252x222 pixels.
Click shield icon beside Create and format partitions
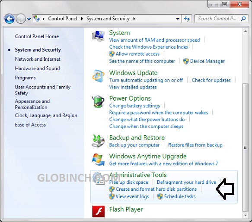112,189
